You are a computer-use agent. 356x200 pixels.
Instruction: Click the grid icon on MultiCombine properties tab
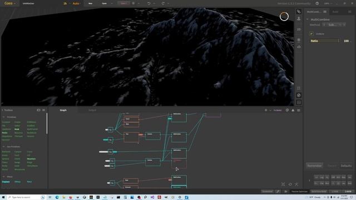click(325, 12)
